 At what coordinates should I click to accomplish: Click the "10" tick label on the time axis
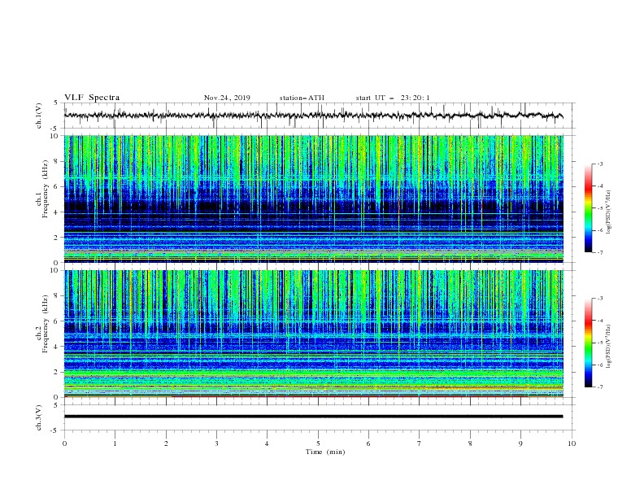point(572,443)
